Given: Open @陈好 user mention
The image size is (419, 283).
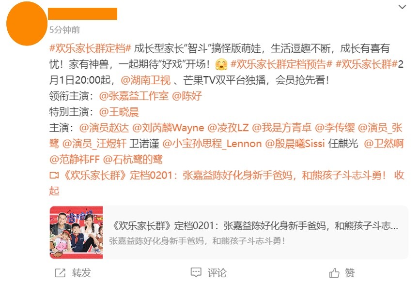Looking at the screenshot, I should coord(187,96).
